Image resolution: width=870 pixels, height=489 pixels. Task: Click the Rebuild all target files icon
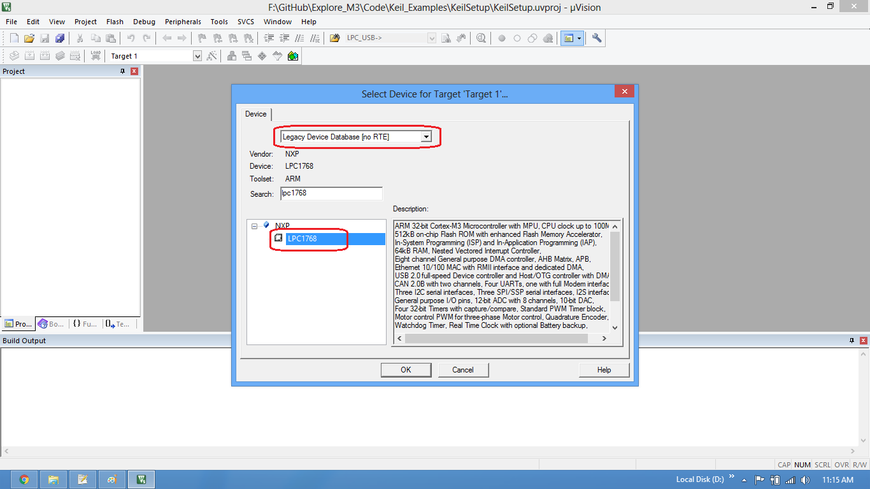[45, 56]
